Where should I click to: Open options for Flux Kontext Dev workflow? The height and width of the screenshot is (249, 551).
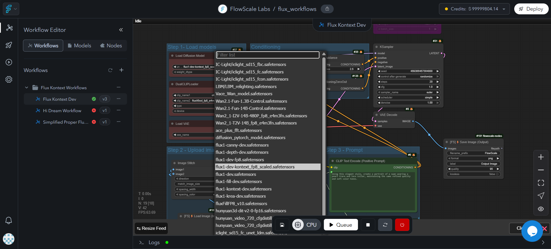click(119, 99)
